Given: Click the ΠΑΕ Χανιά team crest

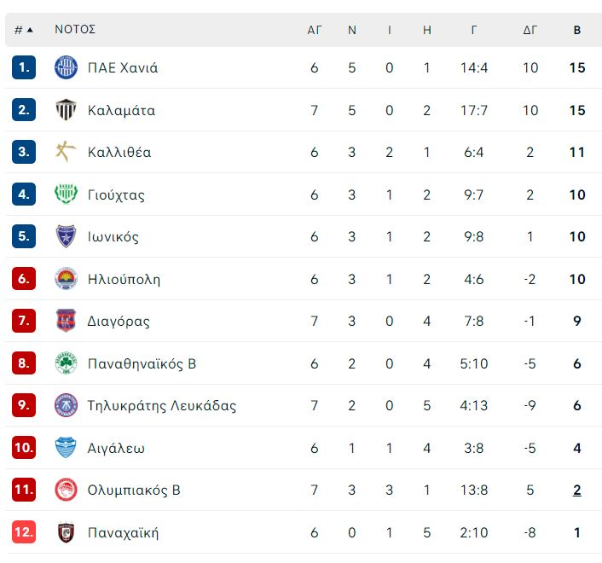Looking at the screenshot, I should (66, 67).
